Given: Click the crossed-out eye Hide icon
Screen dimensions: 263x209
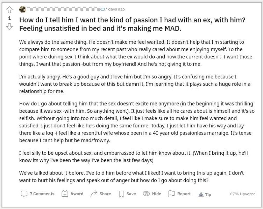Looking at the screenshot, I should point(146,194).
